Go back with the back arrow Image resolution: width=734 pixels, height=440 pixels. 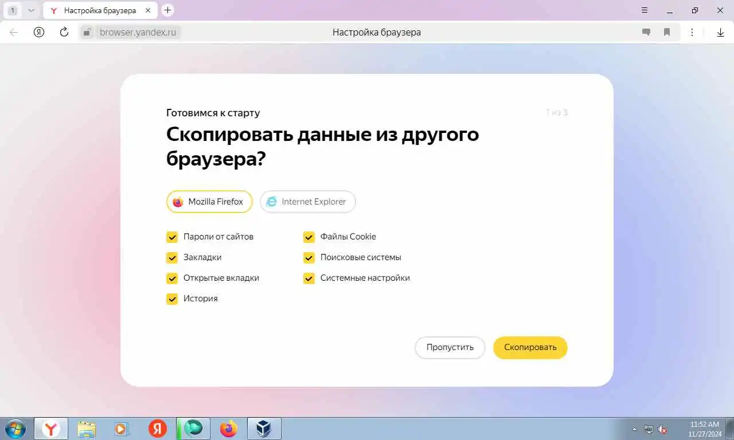(14, 32)
